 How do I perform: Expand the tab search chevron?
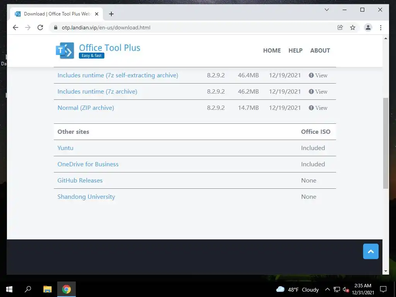tap(326, 10)
